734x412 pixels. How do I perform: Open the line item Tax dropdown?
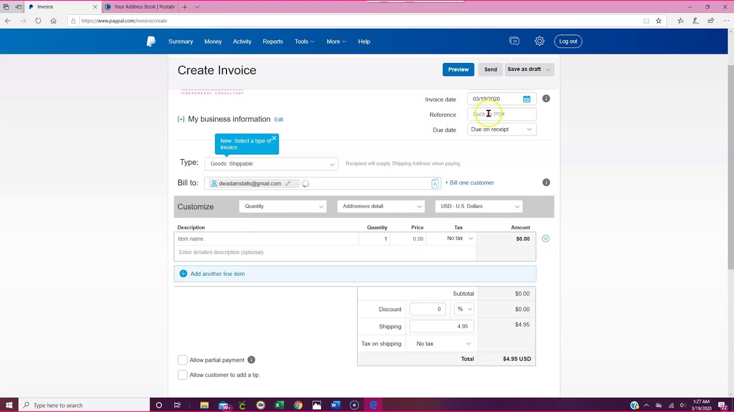click(460, 239)
